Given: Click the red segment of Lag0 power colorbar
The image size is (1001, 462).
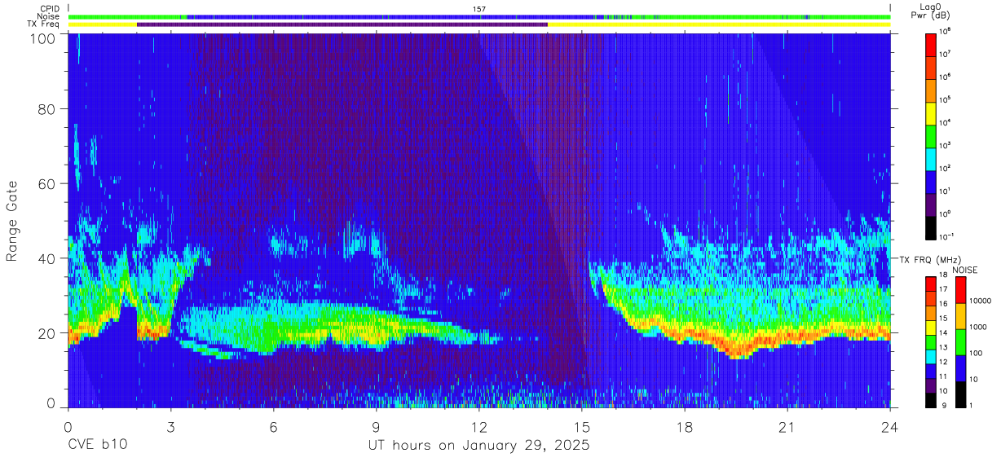Looking at the screenshot, I should [931, 43].
